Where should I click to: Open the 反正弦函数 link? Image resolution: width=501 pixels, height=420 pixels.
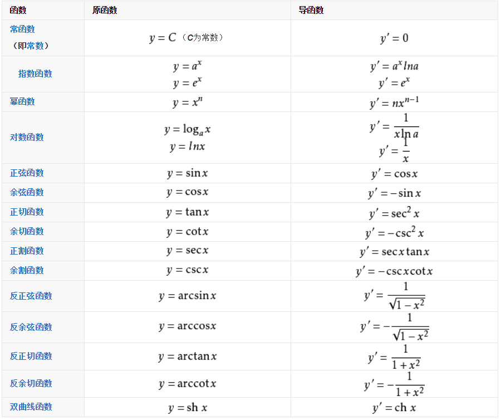tap(31, 296)
